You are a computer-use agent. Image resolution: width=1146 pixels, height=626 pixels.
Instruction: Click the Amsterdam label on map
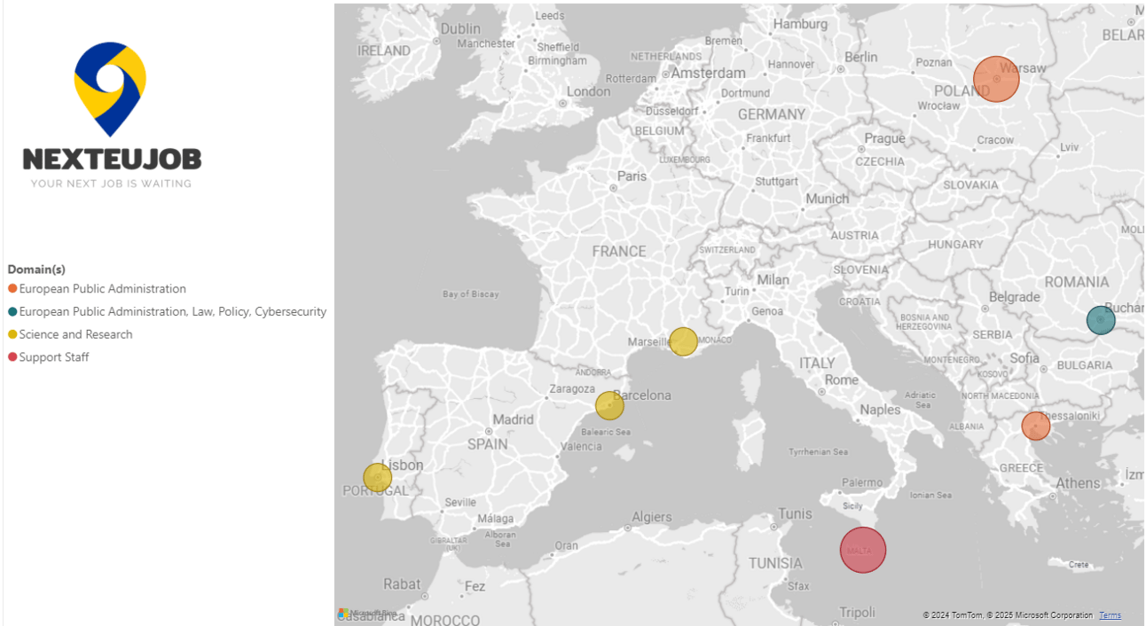pos(708,73)
